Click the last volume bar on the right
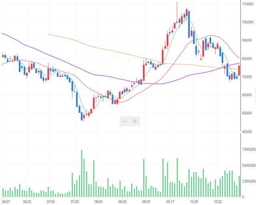 (239, 186)
